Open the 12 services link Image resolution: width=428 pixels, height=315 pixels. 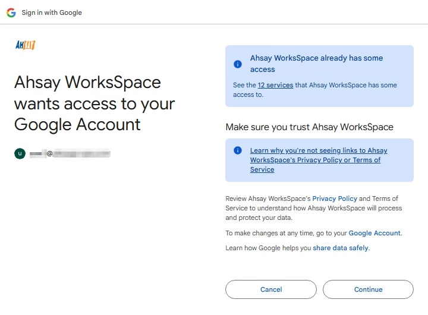pos(275,85)
